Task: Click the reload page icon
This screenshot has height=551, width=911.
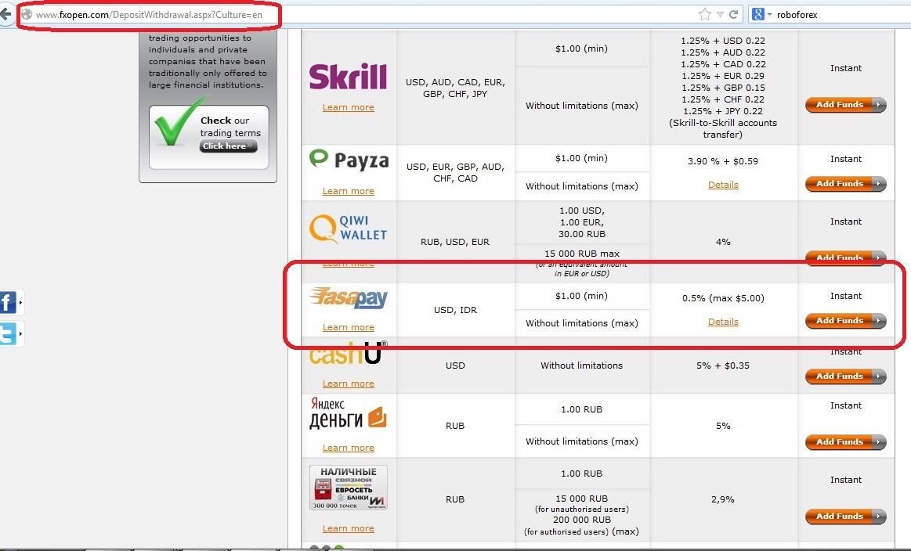Action: pyautogui.click(x=734, y=15)
